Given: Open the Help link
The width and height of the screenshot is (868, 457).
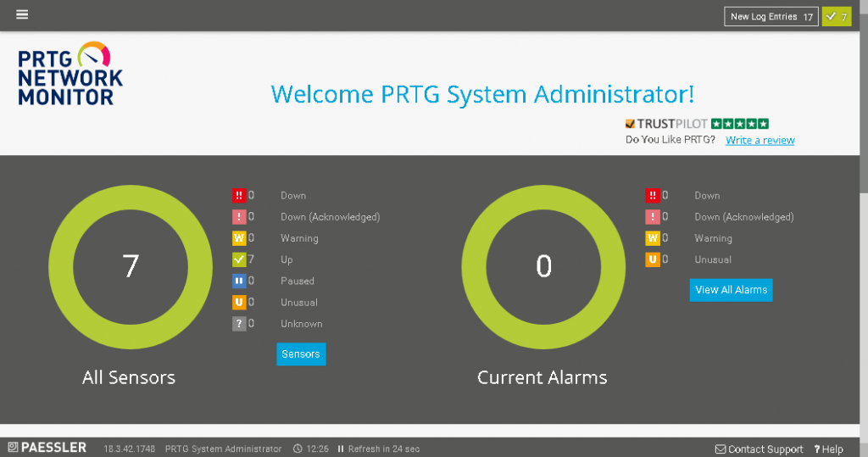Looking at the screenshot, I should [829, 449].
